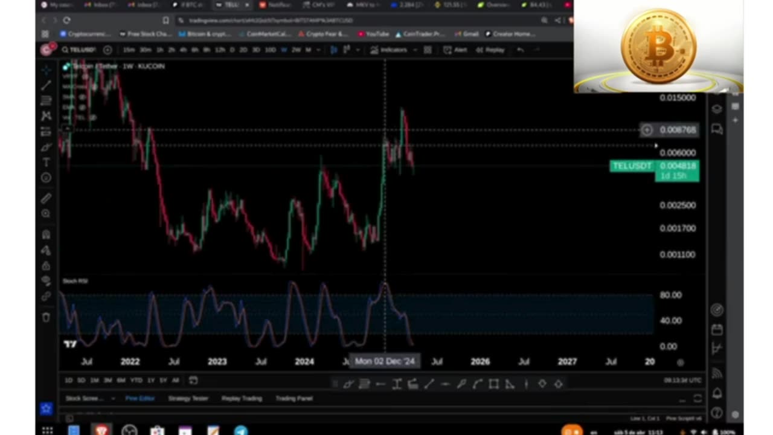Expand the timeframe dropdown arrow after M
The width and height of the screenshot is (773, 435).
tap(318, 50)
